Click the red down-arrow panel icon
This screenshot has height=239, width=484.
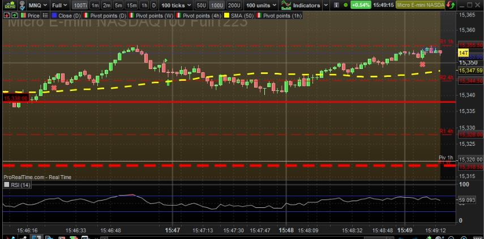[x=7, y=15]
